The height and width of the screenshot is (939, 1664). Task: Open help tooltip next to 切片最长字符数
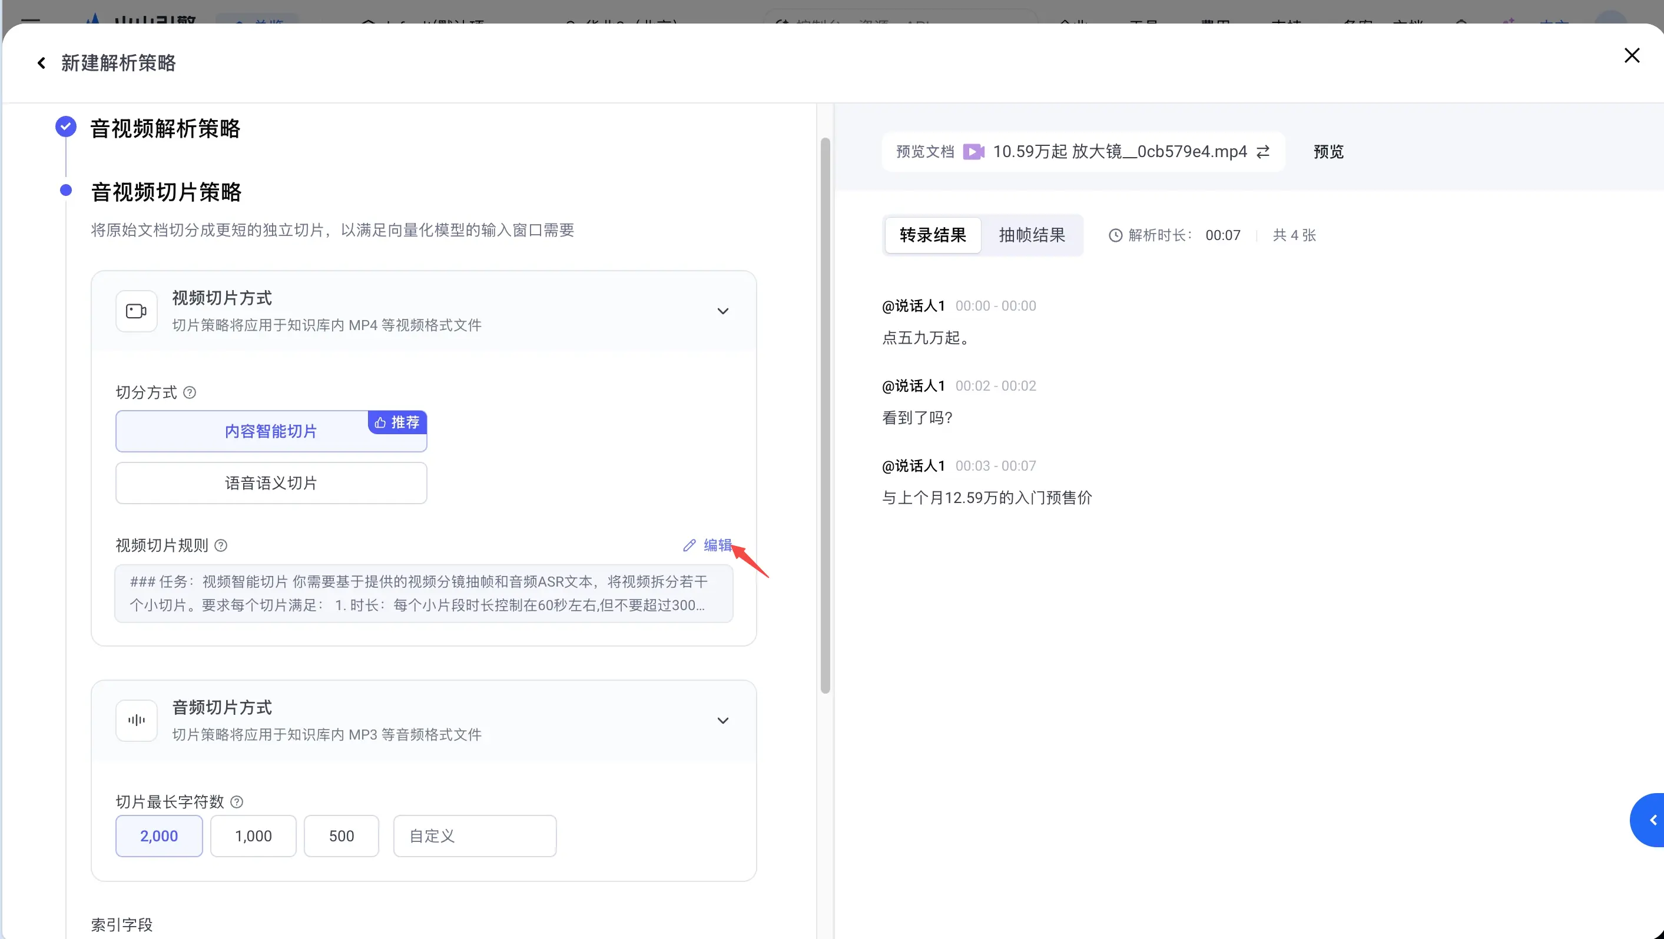point(237,801)
